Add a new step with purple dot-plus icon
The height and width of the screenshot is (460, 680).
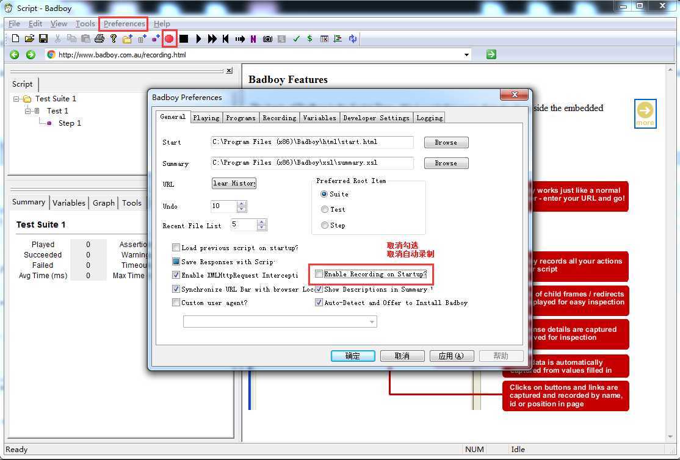click(155, 38)
